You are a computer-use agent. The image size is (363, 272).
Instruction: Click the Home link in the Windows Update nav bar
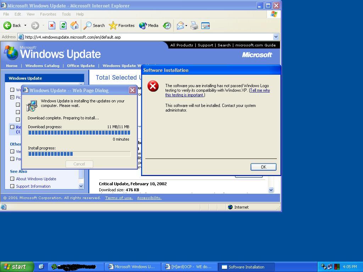(x=12, y=66)
